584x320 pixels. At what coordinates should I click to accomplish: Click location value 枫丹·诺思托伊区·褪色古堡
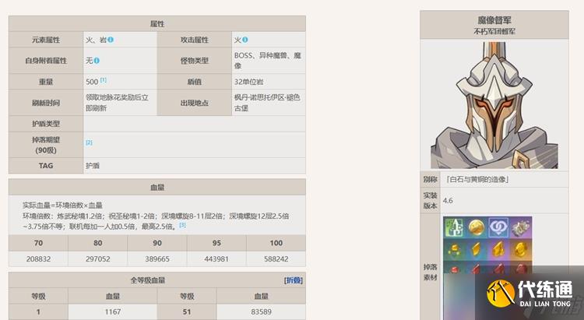(x=267, y=103)
